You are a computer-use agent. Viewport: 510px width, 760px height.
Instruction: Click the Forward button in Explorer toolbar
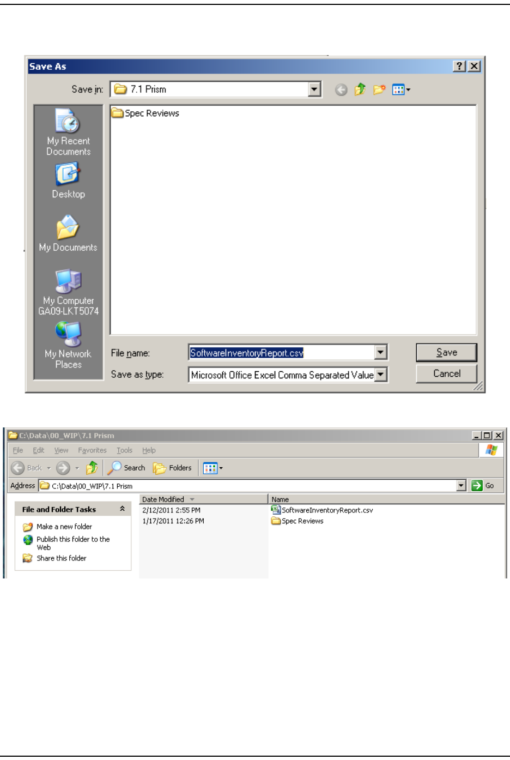[63, 468]
